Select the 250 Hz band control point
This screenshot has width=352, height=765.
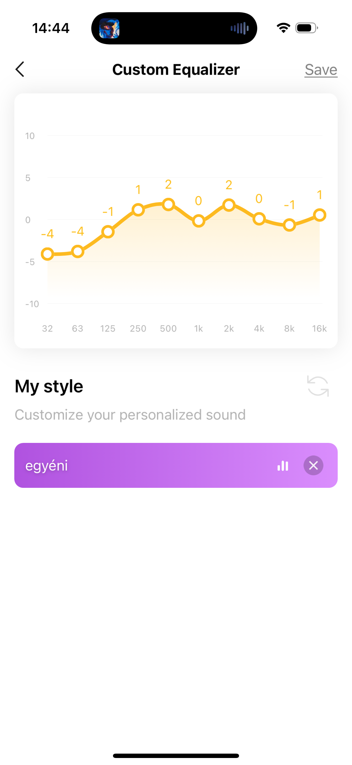click(138, 210)
